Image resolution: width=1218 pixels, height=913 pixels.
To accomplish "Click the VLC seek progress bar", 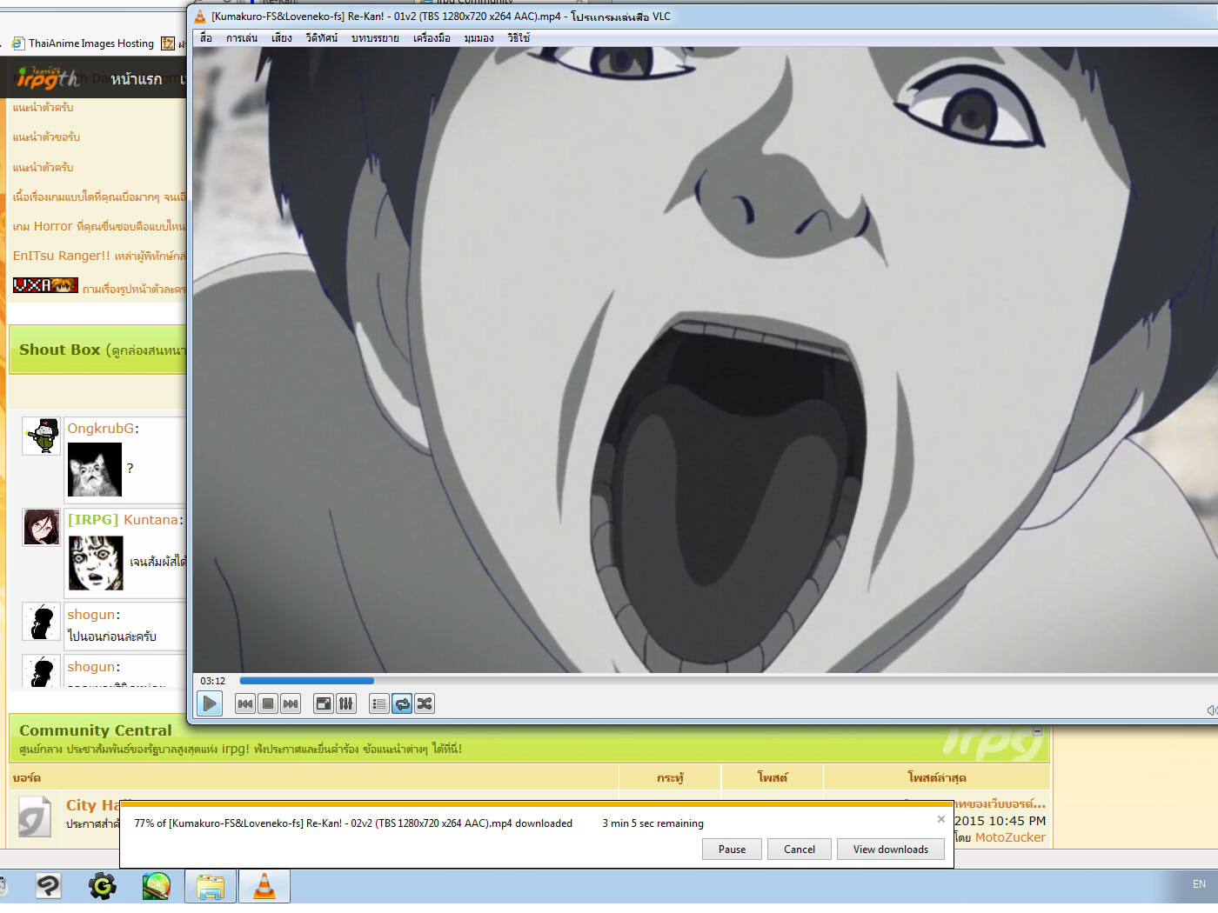I will click(727, 681).
